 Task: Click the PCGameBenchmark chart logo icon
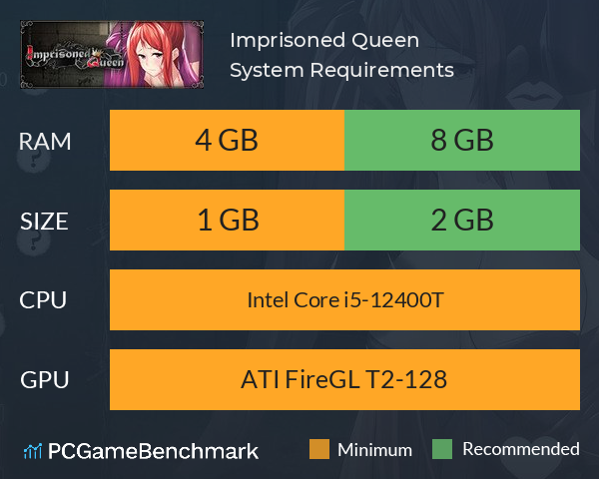(x=33, y=451)
